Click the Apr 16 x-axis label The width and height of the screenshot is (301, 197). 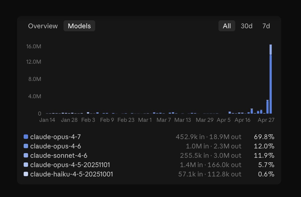click(x=242, y=120)
